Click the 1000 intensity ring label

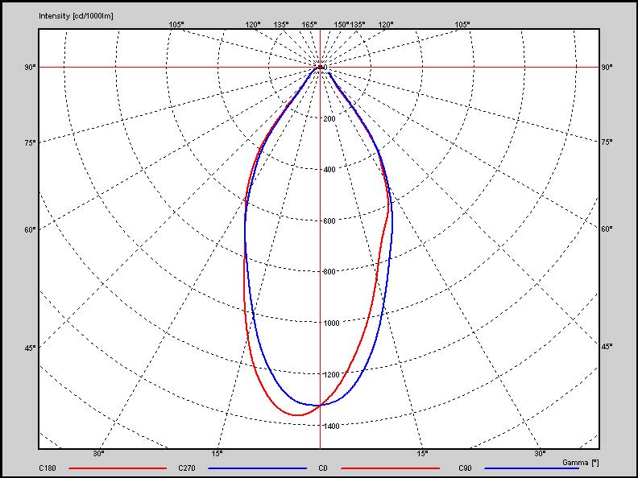(x=331, y=323)
